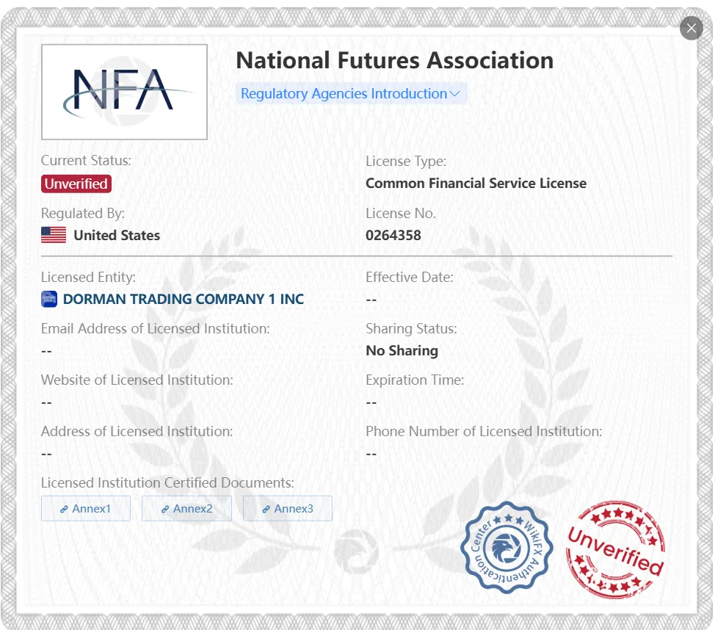The height and width of the screenshot is (630, 715).
Task: Click the red Unverified status badge
Action: tap(76, 184)
